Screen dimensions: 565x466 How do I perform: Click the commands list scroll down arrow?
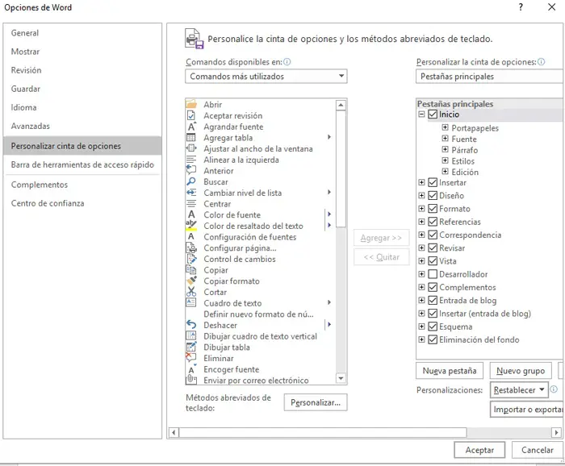pyautogui.click(x=341, y=379)
